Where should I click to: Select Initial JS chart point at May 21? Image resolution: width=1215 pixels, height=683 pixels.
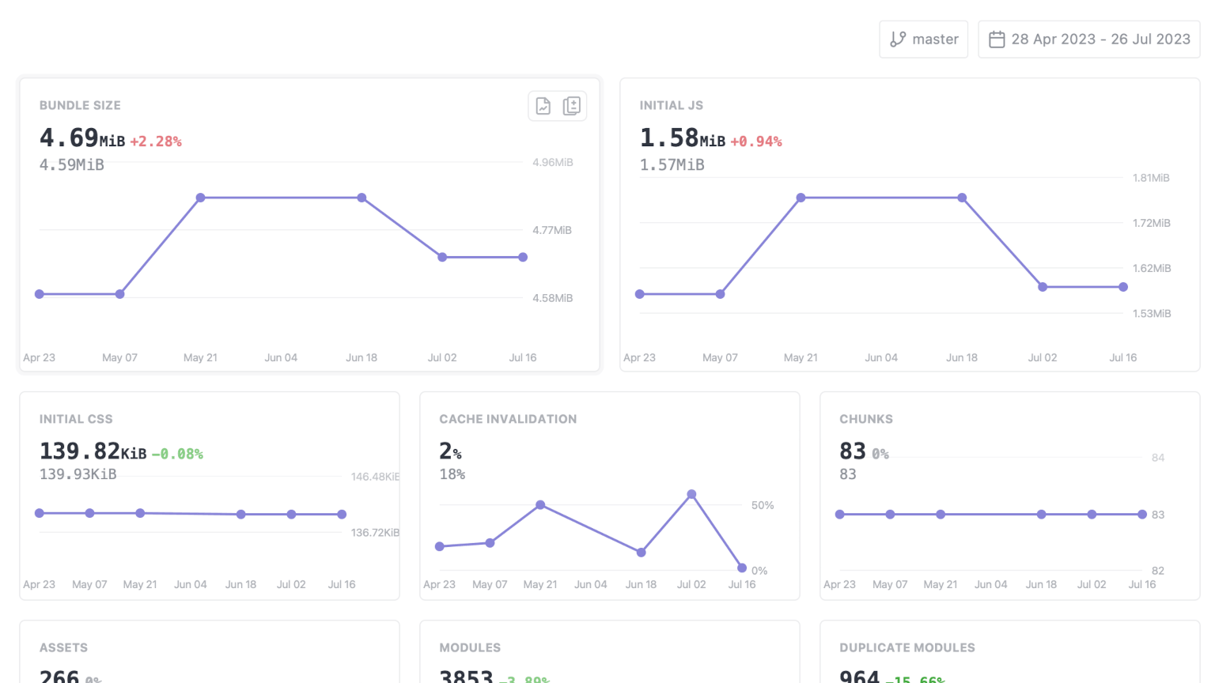coord(801,198)
